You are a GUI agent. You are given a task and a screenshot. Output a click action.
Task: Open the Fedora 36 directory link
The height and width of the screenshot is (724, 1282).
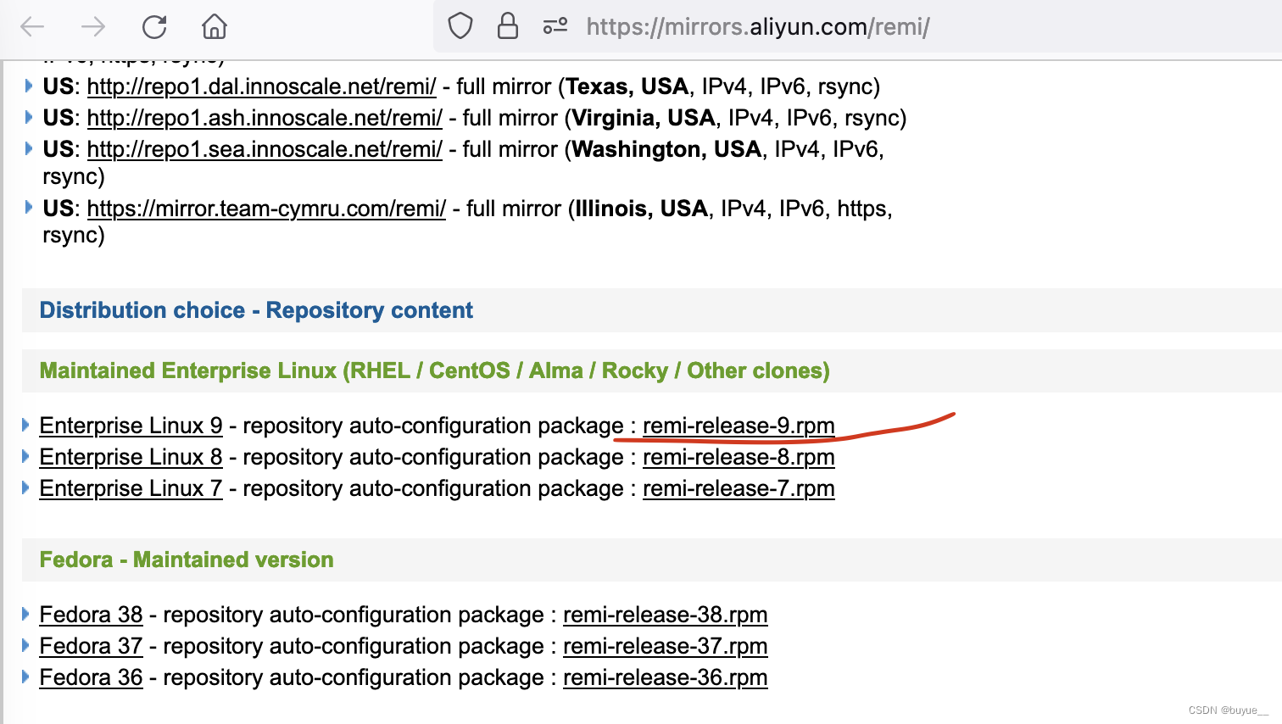(92, 677)
